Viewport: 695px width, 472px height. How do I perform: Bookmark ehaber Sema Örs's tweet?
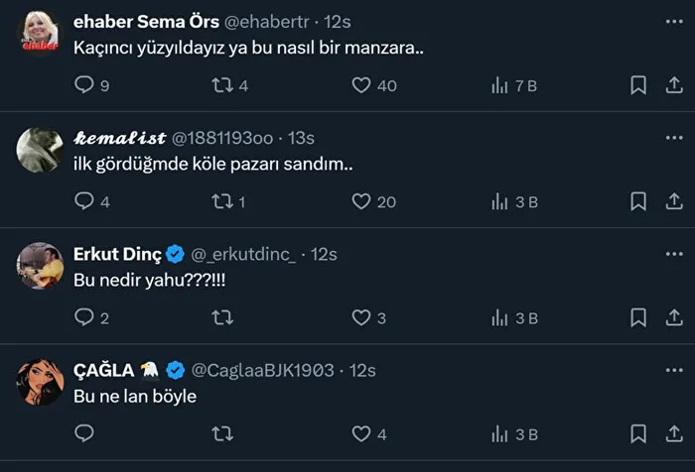(x=638, y=85)
